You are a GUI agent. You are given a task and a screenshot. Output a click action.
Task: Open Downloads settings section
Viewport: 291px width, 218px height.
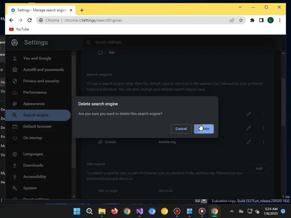[x=33, y=165]
